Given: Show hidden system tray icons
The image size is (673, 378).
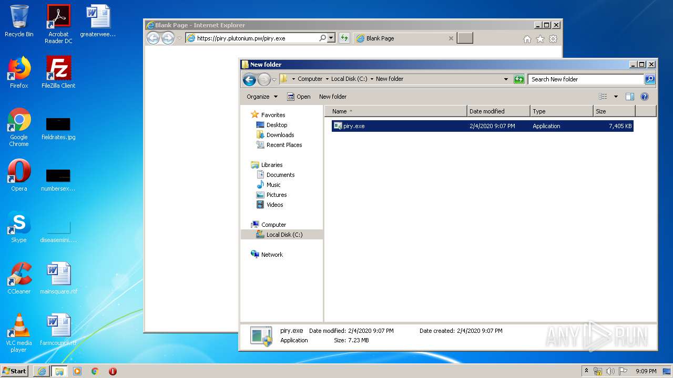Looking at the screenshot, I should [x=586, y=371].
